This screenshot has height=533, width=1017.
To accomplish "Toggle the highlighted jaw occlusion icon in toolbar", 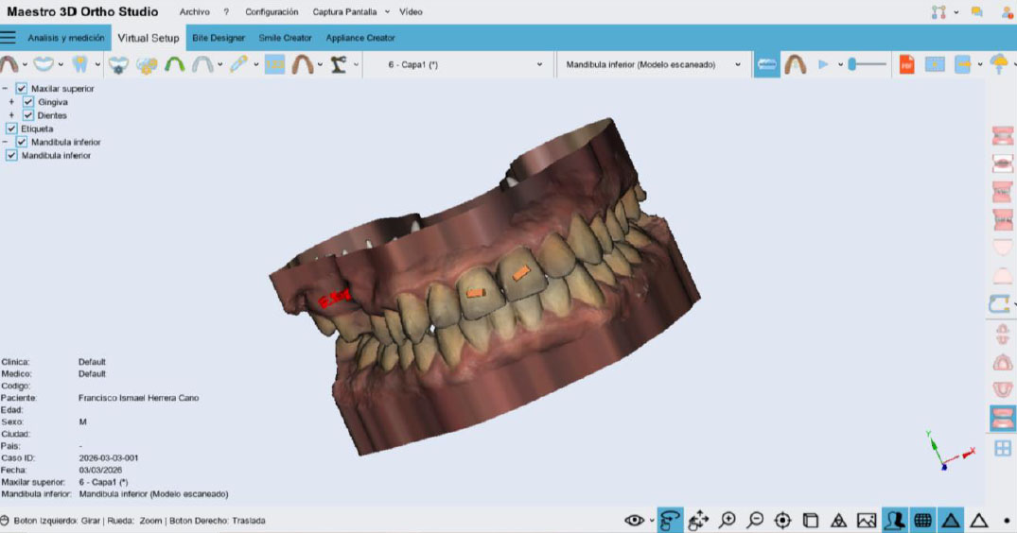I will point(766,64).
